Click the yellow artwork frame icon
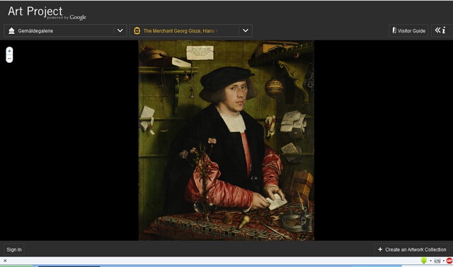Screen dimensions: 453x267 point(137,30)
